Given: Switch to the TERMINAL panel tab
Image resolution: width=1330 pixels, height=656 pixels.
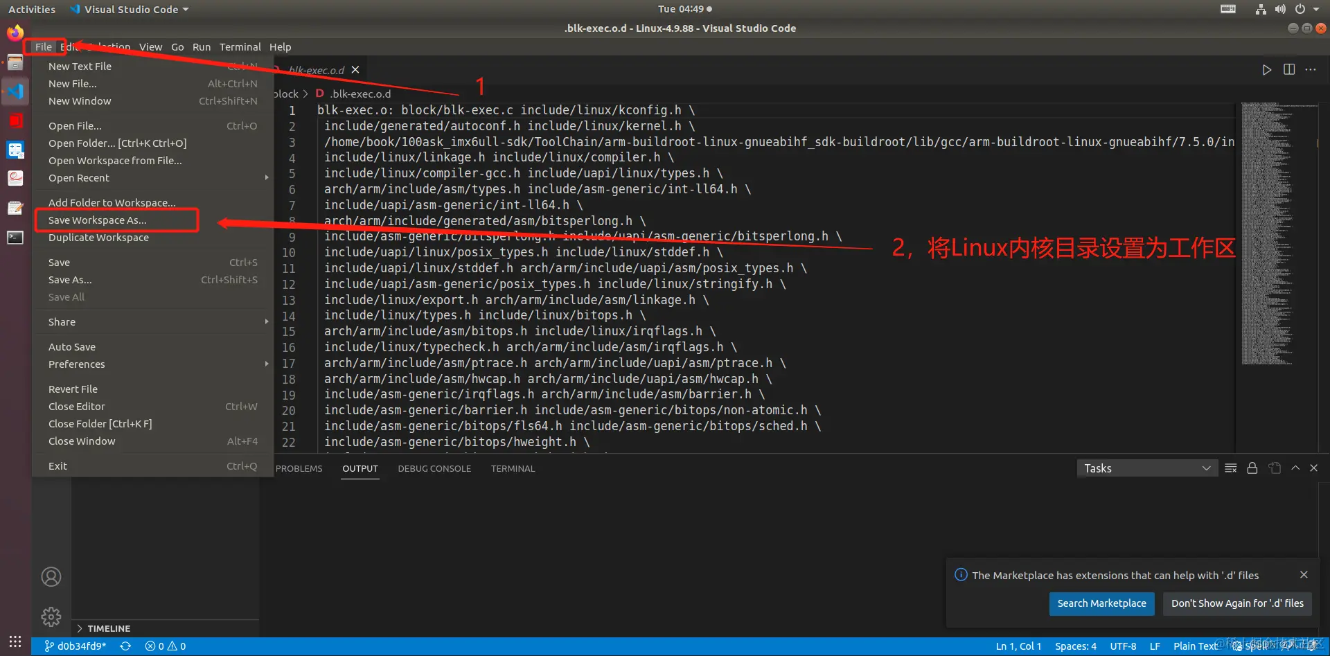Looking at the screenshot, I should [x=513, y=469].
